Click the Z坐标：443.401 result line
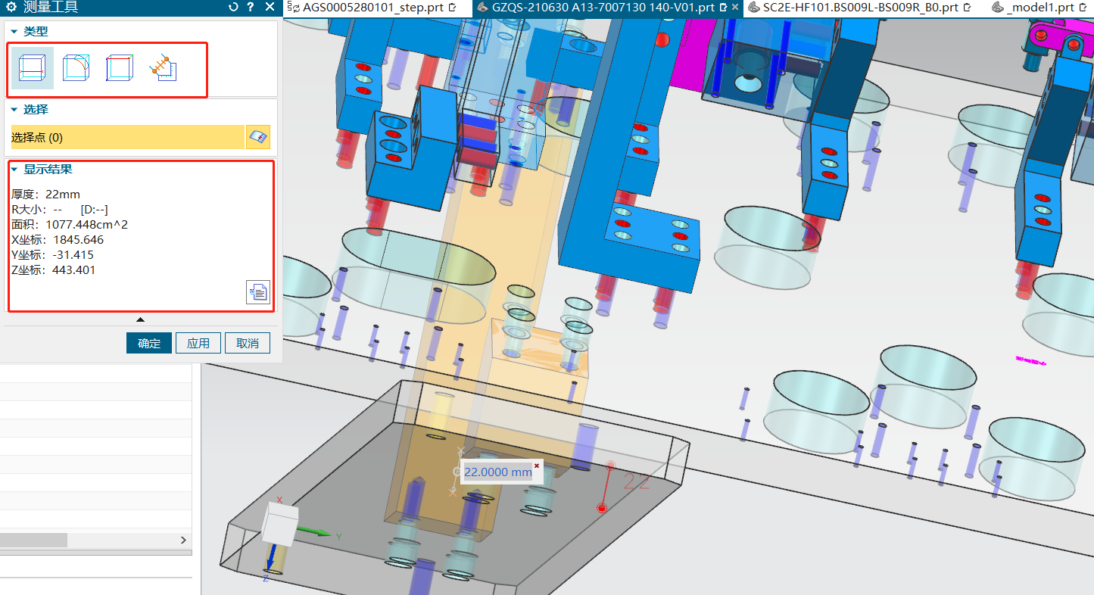Image resolution: width=1094 pixels, height=595 pixels. coord(54,270)
